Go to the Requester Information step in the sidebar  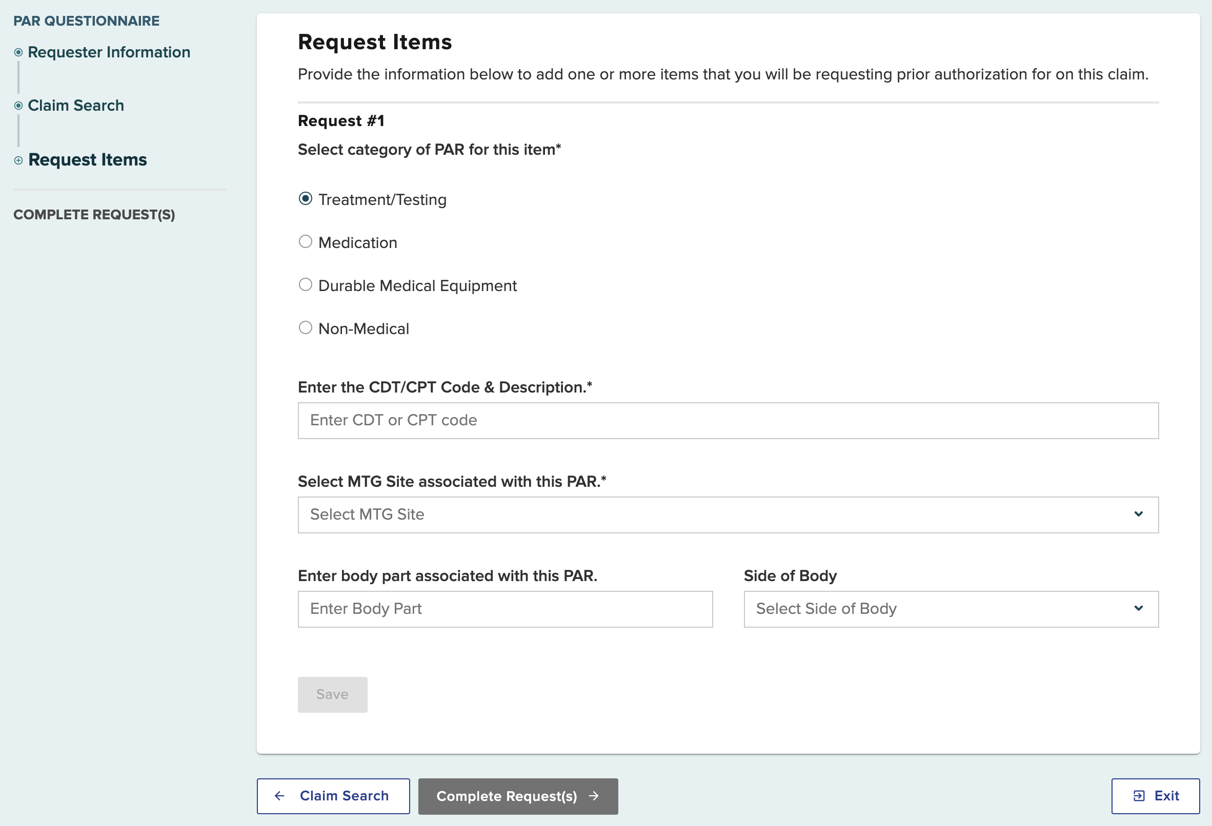(109, 52)
